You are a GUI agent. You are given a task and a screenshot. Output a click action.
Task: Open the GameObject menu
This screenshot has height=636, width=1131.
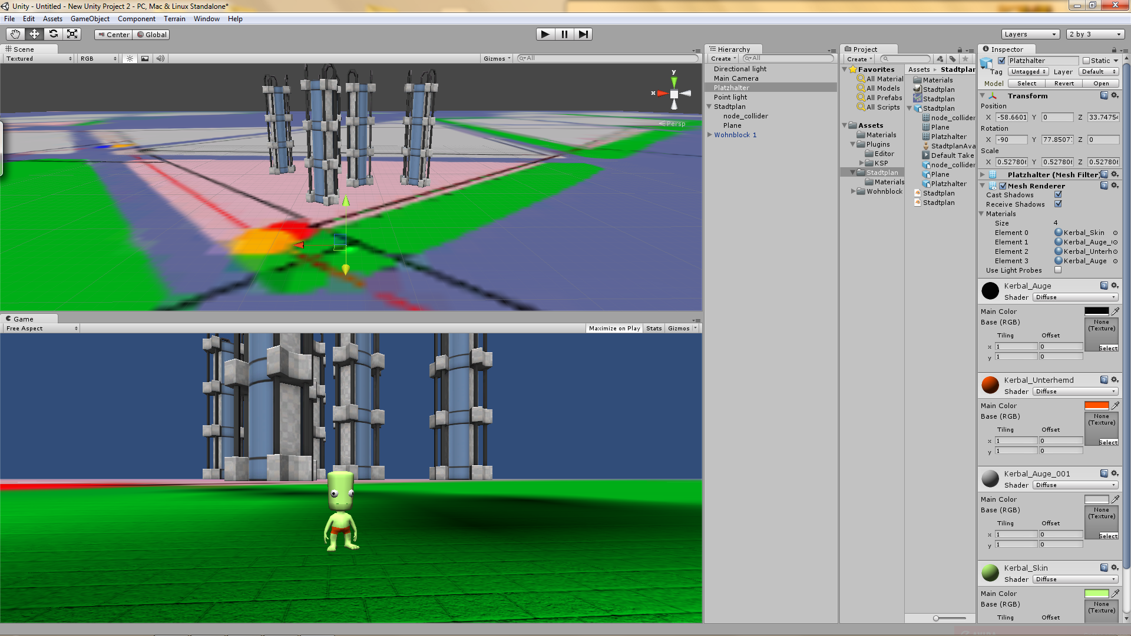[x=90, y=19]
